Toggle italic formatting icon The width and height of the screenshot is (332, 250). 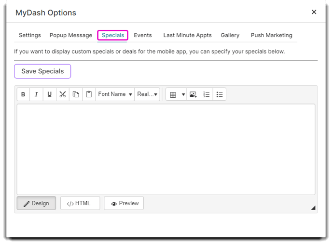click(36, 94)
